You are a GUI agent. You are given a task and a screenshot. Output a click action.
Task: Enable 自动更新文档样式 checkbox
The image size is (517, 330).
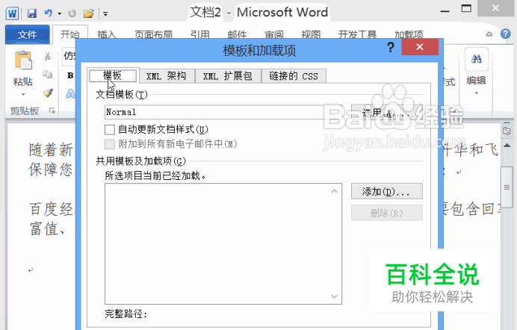(110, 129)
